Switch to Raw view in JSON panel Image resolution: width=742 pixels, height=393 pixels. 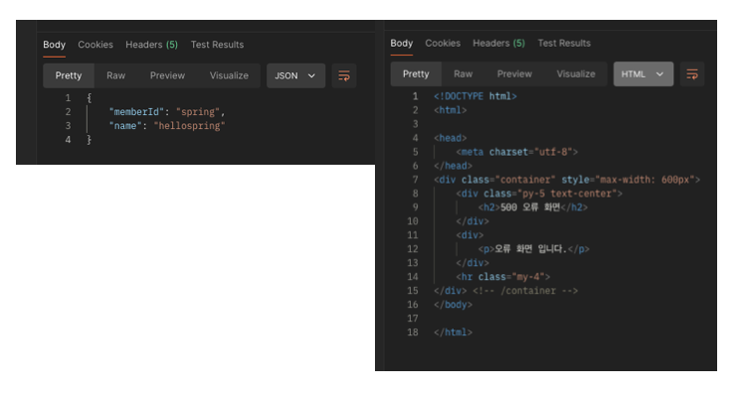tap(116, 75)
